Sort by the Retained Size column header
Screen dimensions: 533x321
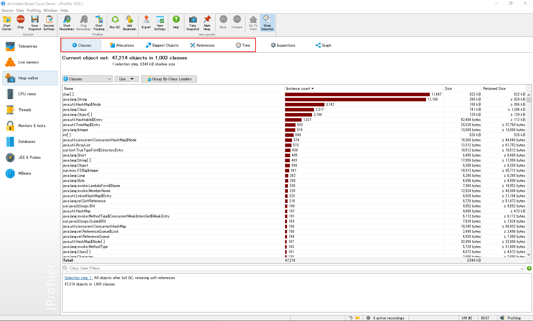(x=503, y=89)
